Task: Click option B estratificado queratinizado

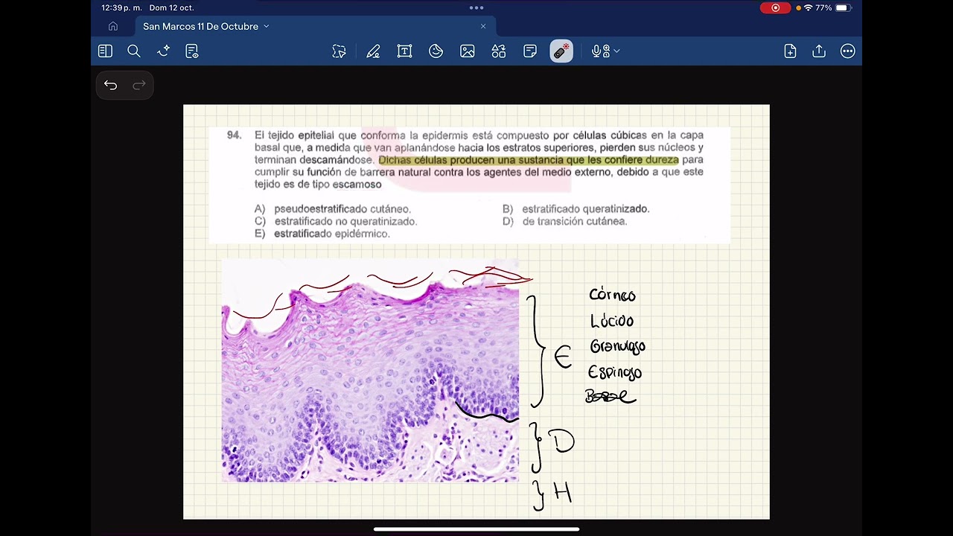Action: point(576,209)
